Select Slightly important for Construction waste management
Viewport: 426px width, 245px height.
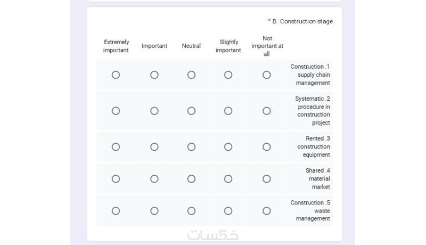[x=228, y=211]
